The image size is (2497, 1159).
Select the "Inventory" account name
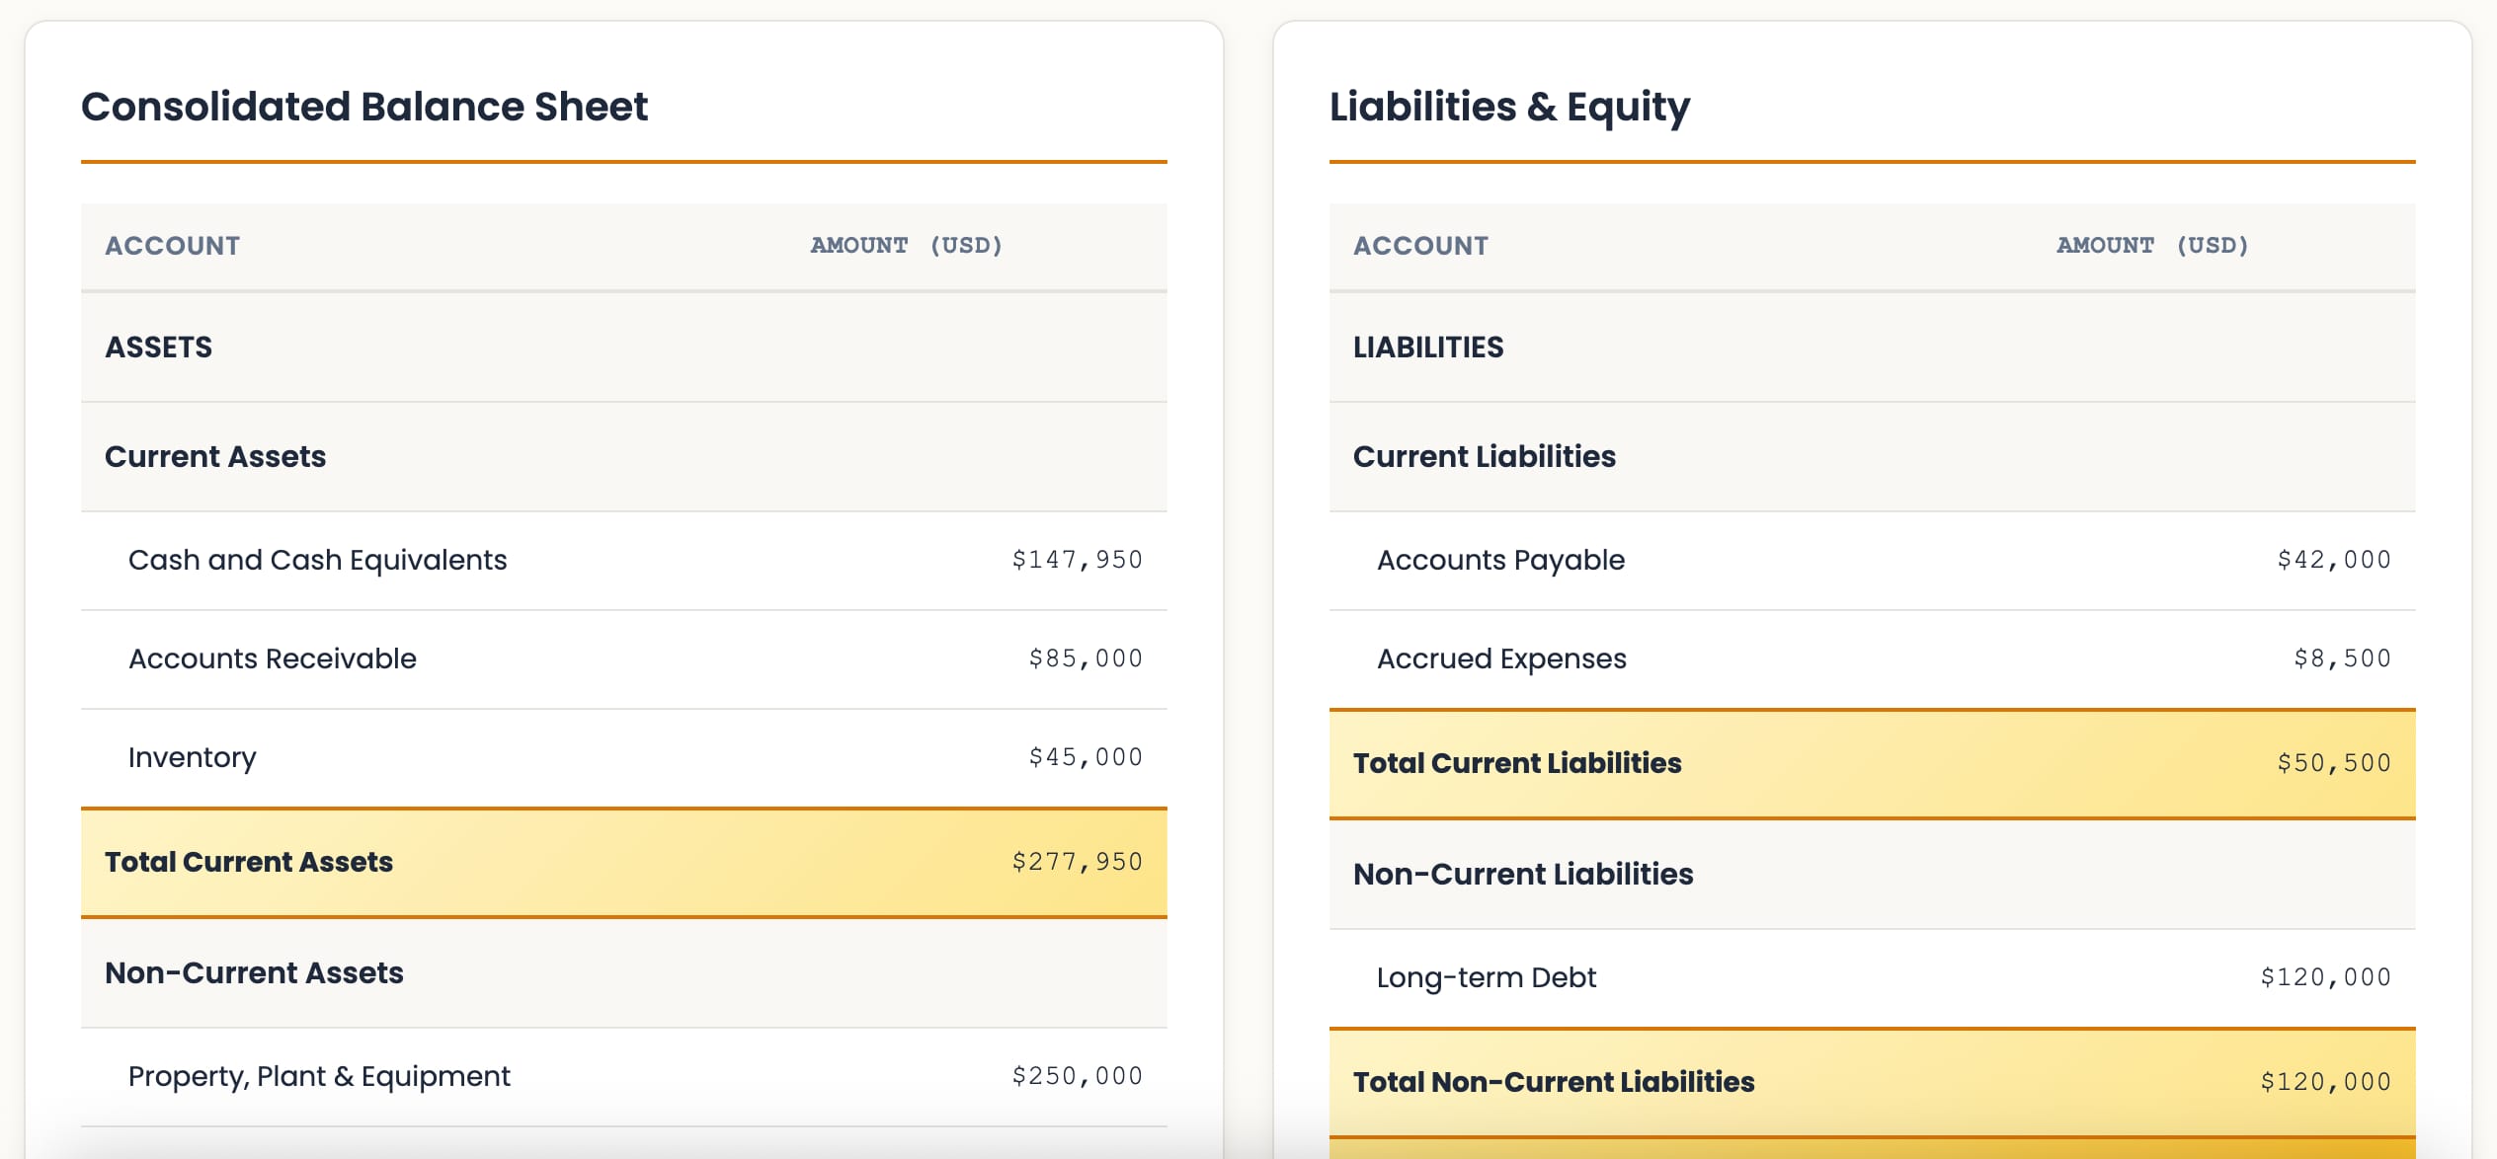tap(193, 757)
